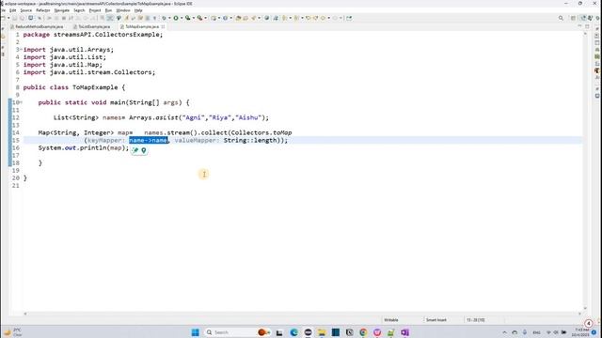Open the Project menu

(95, 10)
